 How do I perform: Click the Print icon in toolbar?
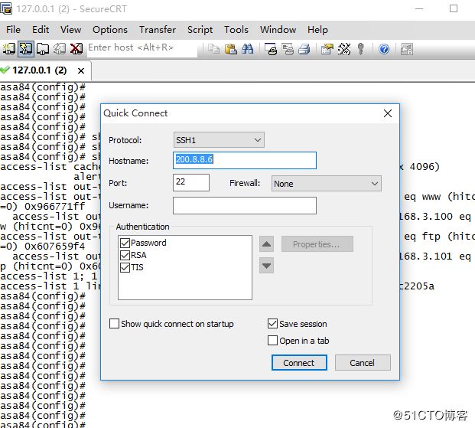[303, 48]
